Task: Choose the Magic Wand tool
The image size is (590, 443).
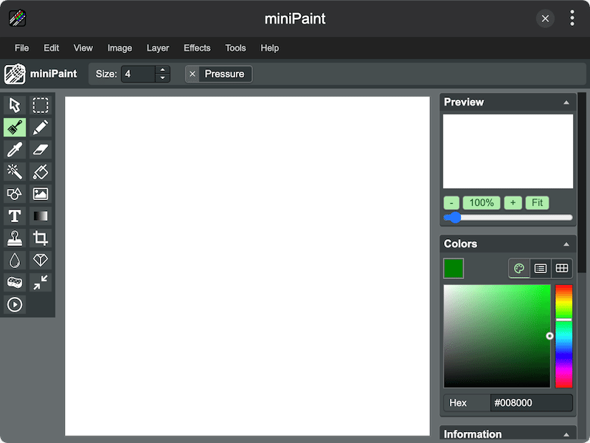Action: click(x=15, y=172)
